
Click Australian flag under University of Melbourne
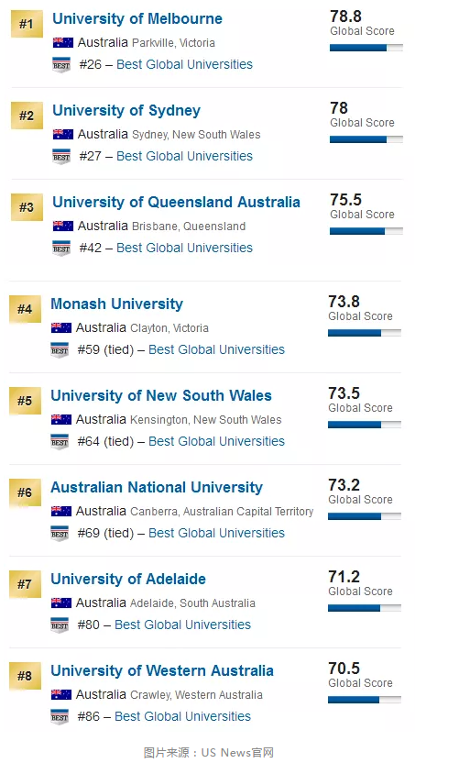[x=62, y=43]
